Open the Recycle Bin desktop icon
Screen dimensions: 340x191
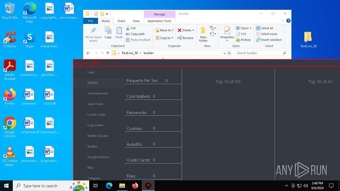tap(10, 11)
